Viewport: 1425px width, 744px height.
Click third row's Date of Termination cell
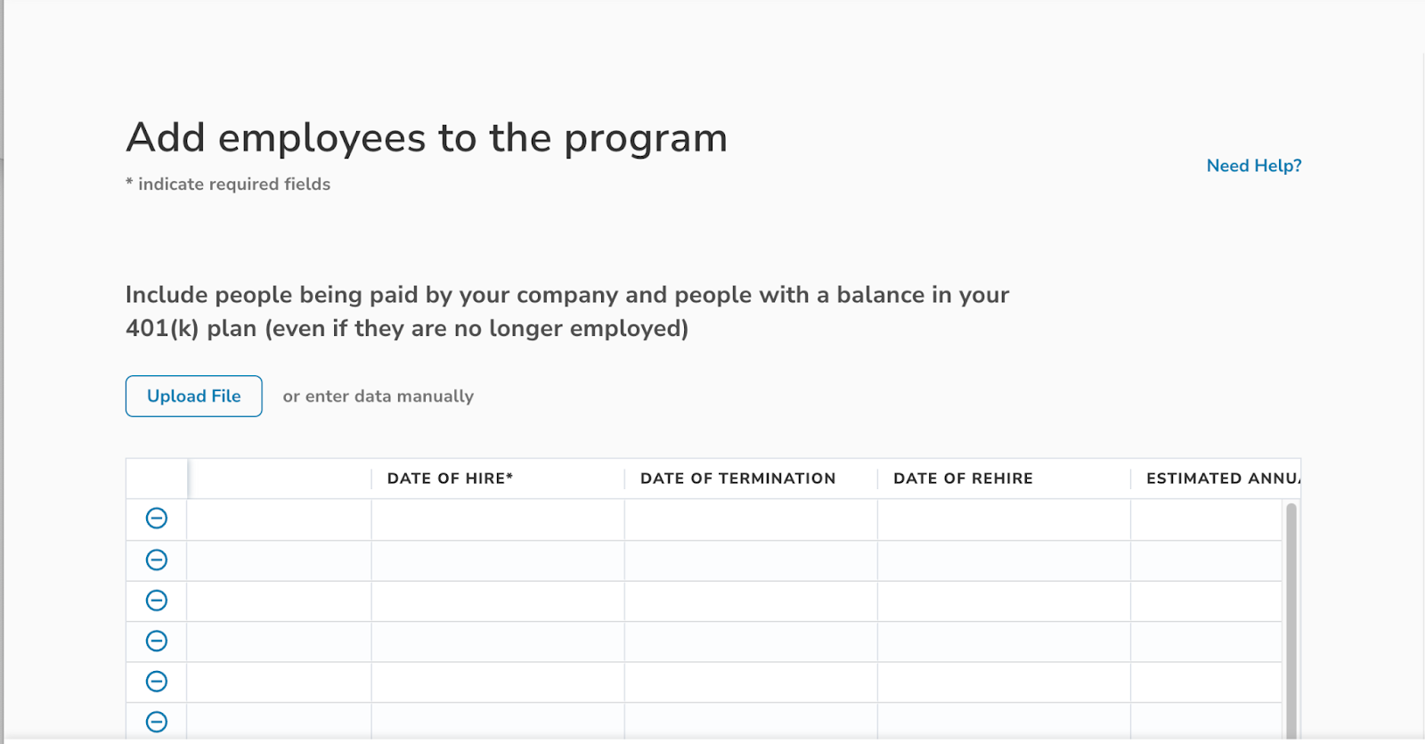tap(751, 601)
